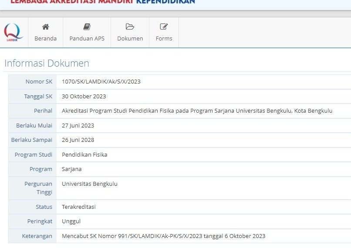
Task: Click the Sarjana value
Action: [x=71, y=169]
